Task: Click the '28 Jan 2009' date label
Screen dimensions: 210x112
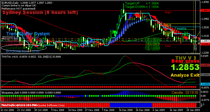Action: pyautogui.click(x=193, y=109)
